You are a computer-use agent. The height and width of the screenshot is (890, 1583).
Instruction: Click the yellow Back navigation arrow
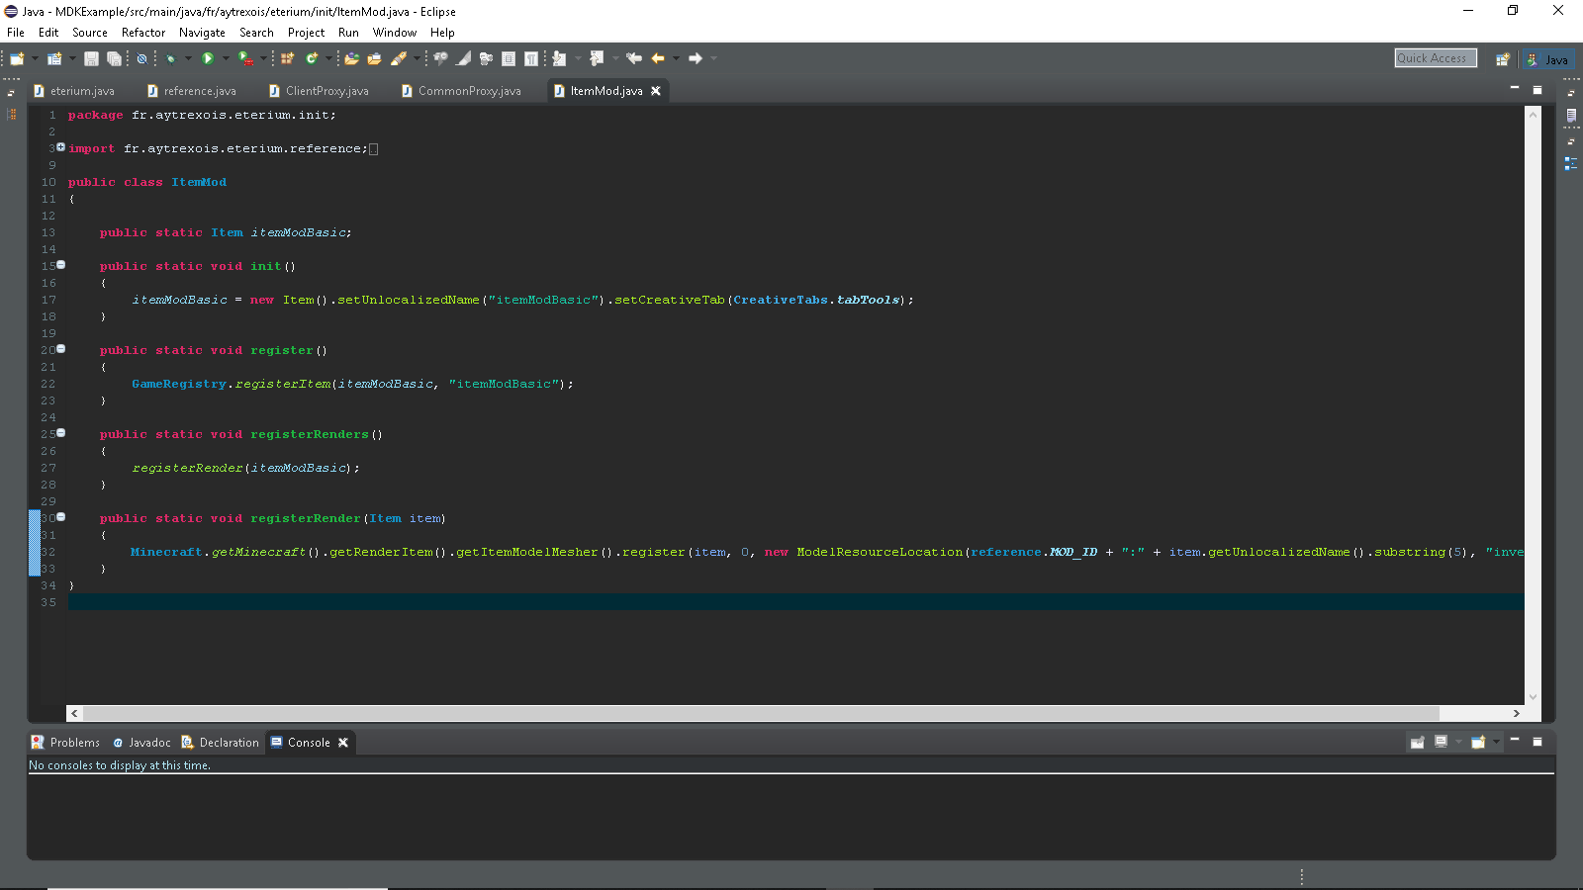coord(658,59)
